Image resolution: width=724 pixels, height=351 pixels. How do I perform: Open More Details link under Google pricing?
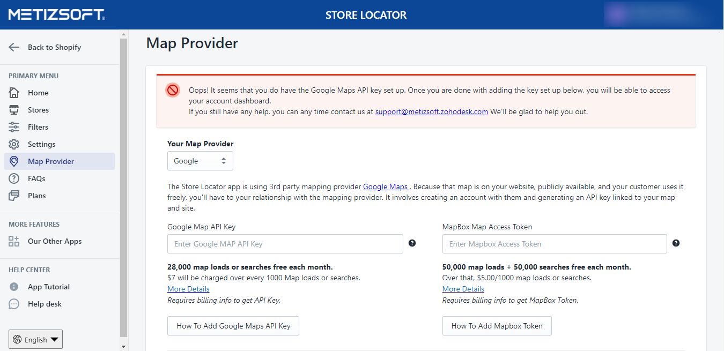188,289
